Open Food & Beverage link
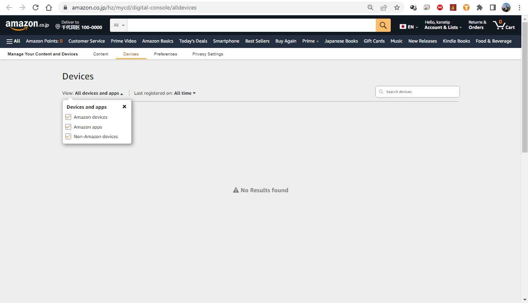This screenshot has width=528, height=303. click(x=494, y=41)
